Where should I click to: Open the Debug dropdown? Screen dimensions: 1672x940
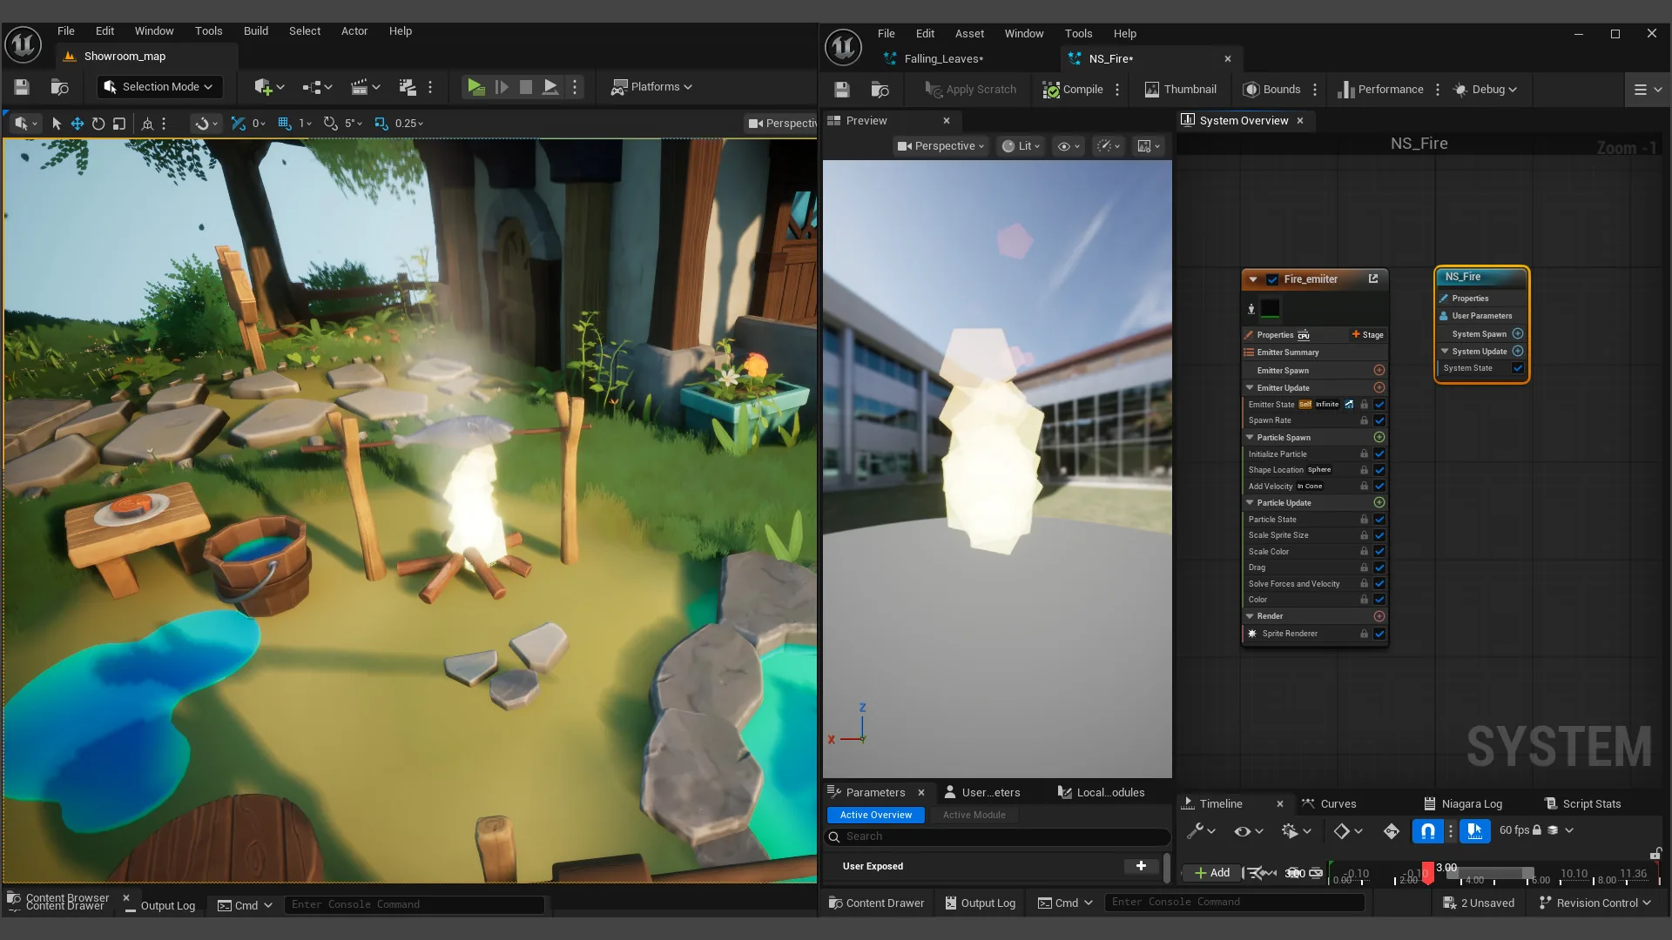click(1485, 90)
